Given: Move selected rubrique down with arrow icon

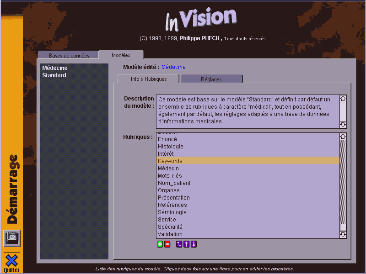Looking at the screenshot, I should pos(194,244).
